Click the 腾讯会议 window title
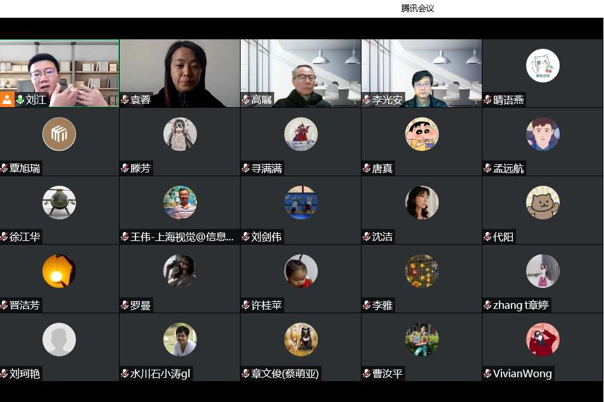The width and height of the screenshot is (604, 402). point(418,8)
